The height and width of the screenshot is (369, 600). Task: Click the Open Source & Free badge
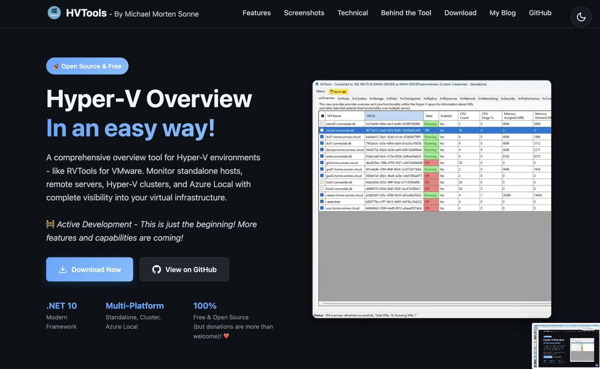pos(87,66)
